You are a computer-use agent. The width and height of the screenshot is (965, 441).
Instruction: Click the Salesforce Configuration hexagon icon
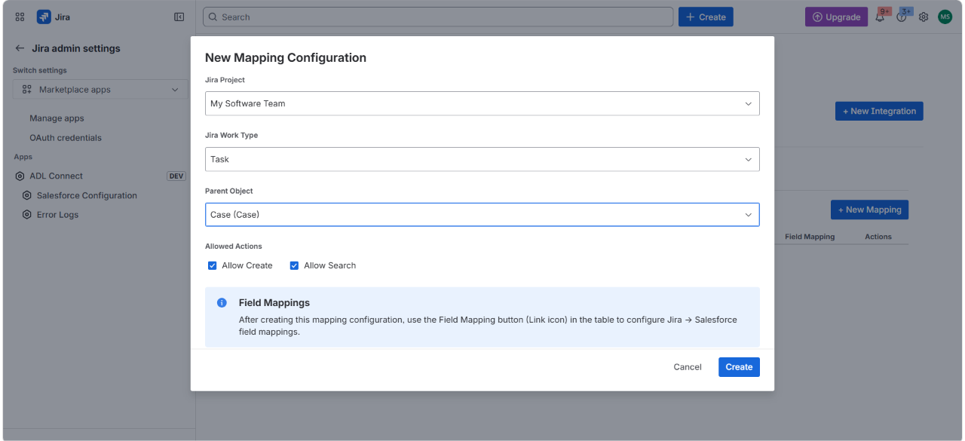coord(27,195)
